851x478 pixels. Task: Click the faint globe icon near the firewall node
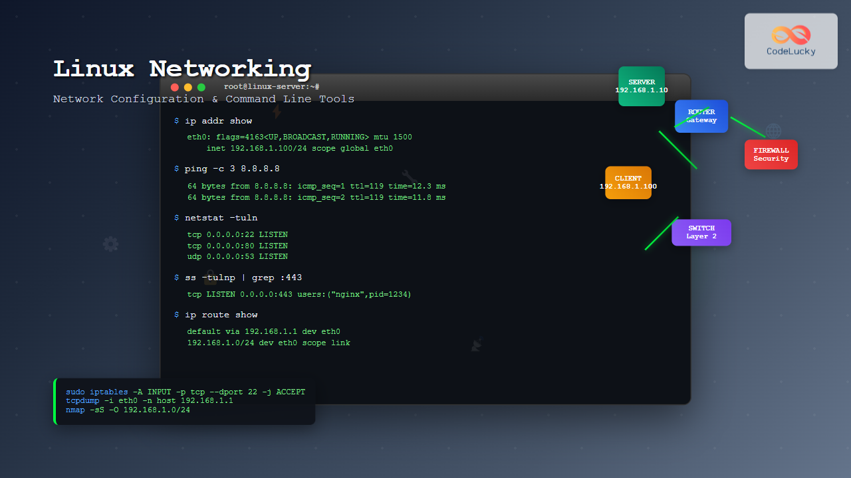coord(773,131)
